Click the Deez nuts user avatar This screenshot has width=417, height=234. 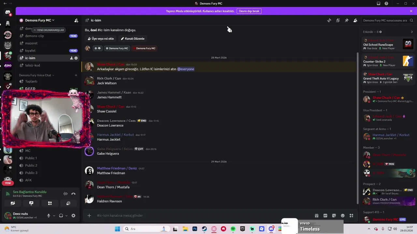pos(8,215)
